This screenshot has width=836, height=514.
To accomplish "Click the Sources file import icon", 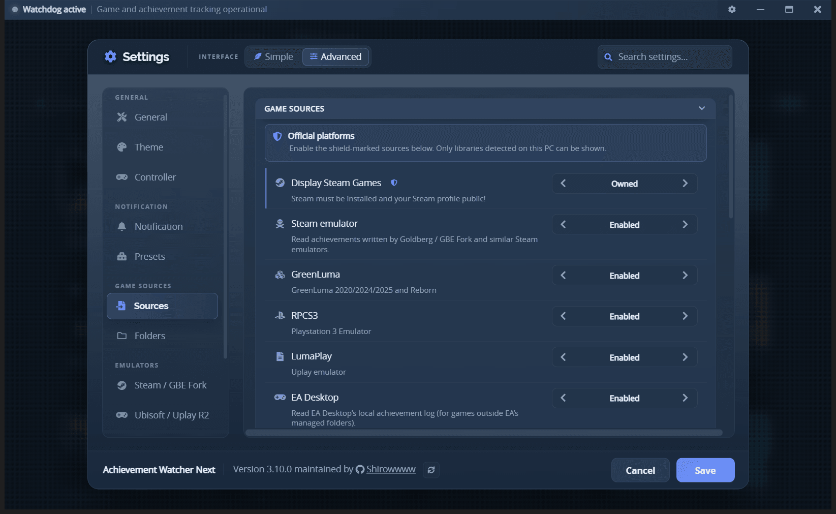I will tap(121, 306).
